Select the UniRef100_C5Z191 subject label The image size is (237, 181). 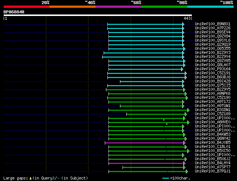[213, 73]
